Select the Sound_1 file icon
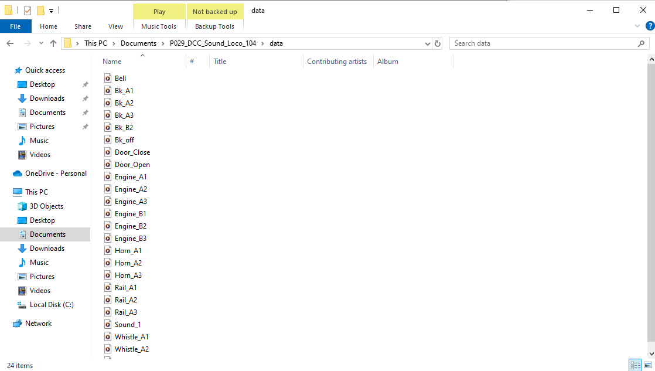Screen dimensions: 655x371 108,325
